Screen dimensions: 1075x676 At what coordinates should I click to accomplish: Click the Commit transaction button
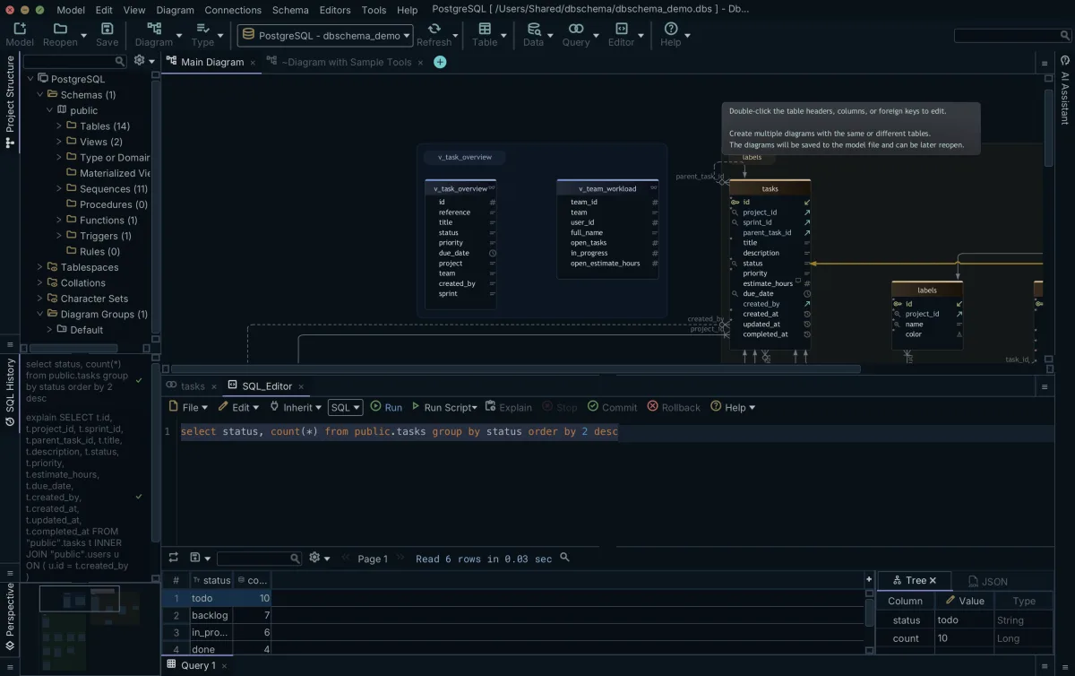pyautogui.click(x=613, y=407)
